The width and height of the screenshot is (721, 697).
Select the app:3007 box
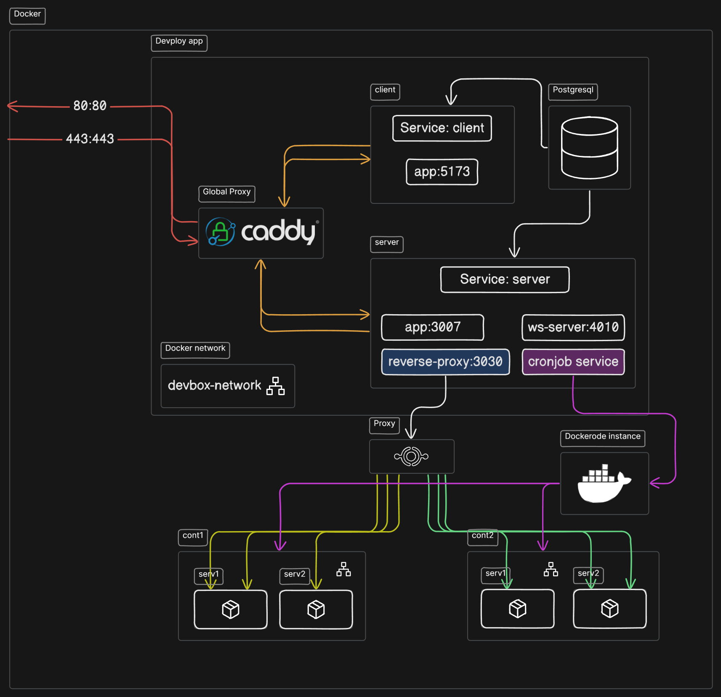pyautogui.click(x=433, y=327)
